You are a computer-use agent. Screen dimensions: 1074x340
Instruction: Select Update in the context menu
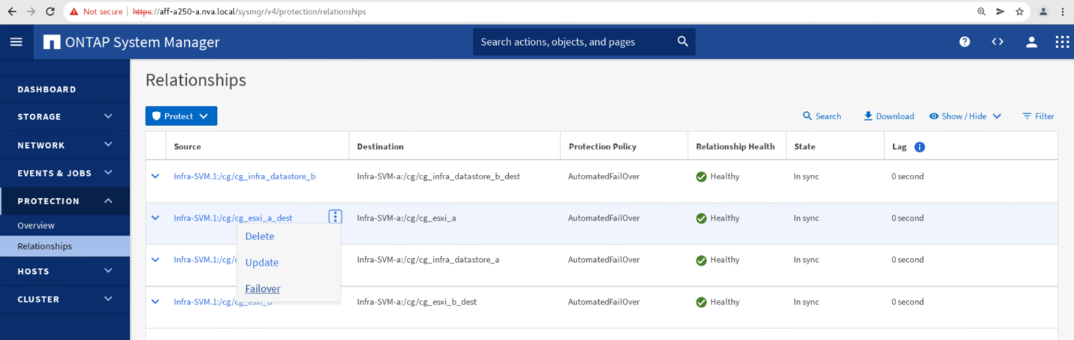click(x=262, y=263)
